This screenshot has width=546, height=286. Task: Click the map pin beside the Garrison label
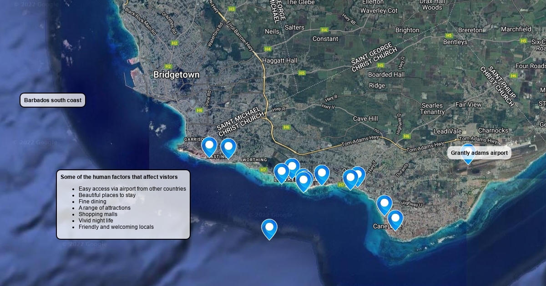coord(209,146)
